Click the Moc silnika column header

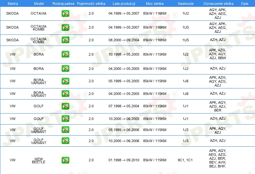155,4
